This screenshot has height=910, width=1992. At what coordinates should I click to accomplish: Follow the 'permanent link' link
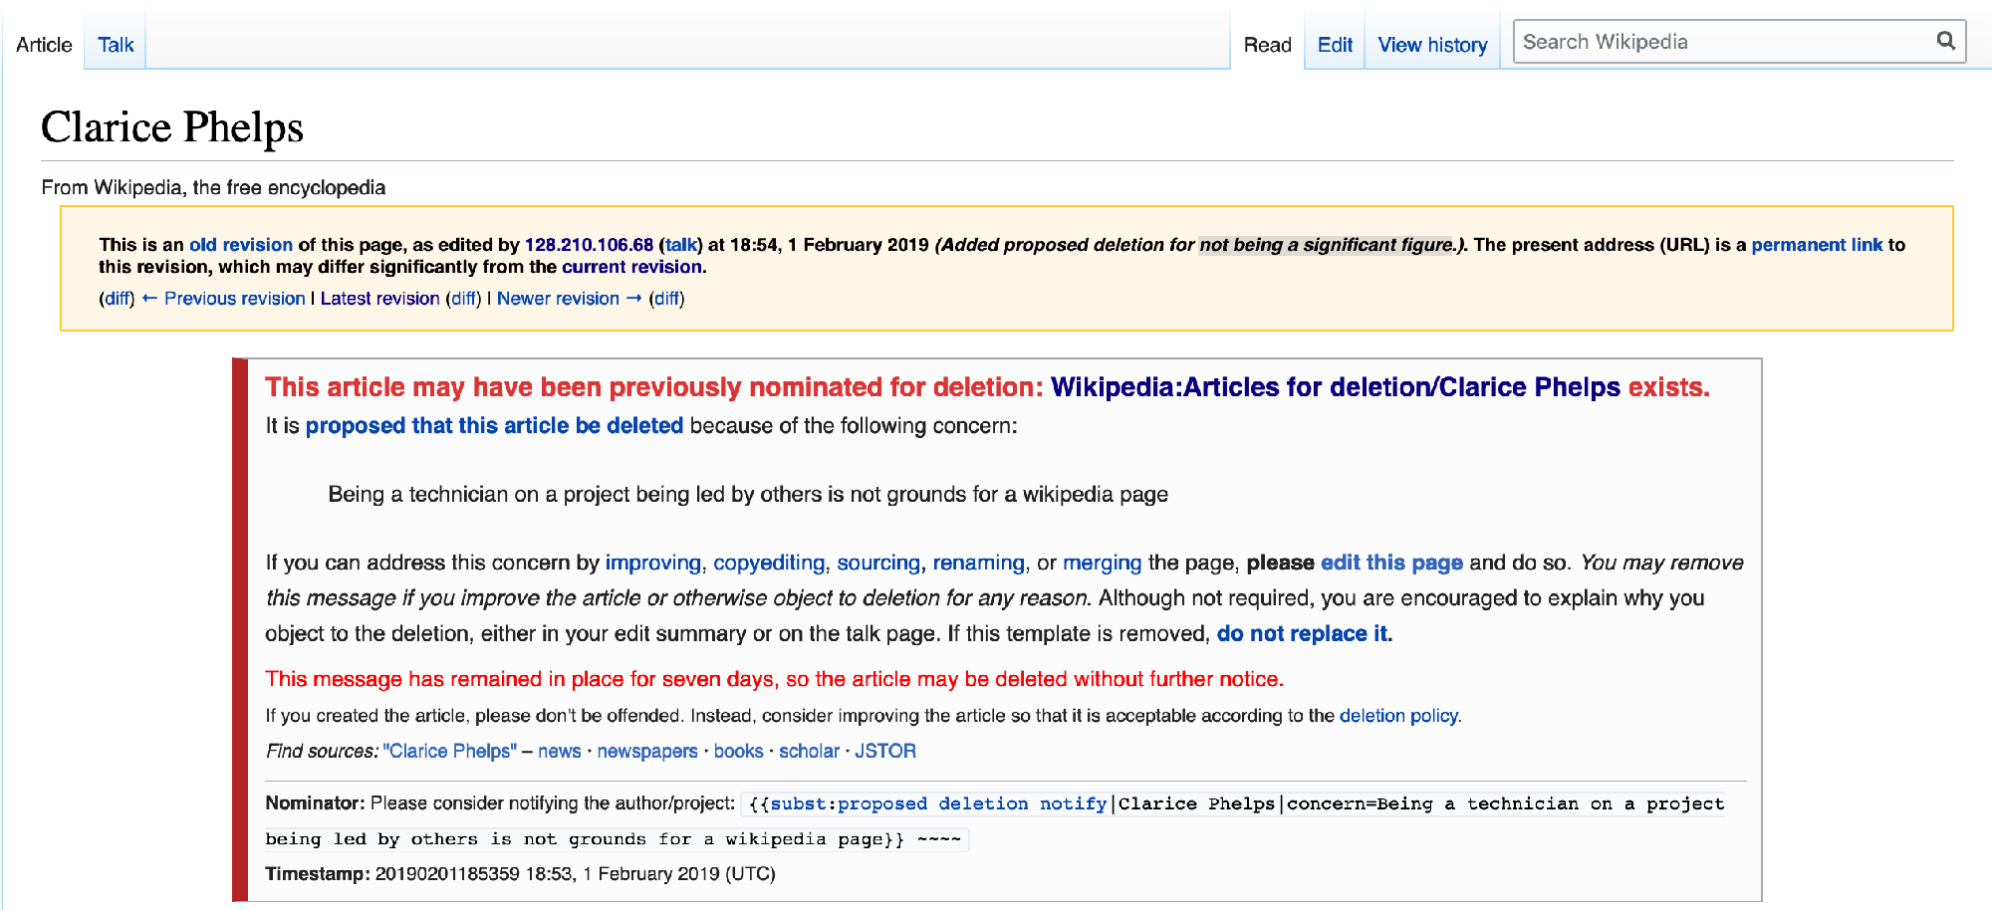(1817, 245)
